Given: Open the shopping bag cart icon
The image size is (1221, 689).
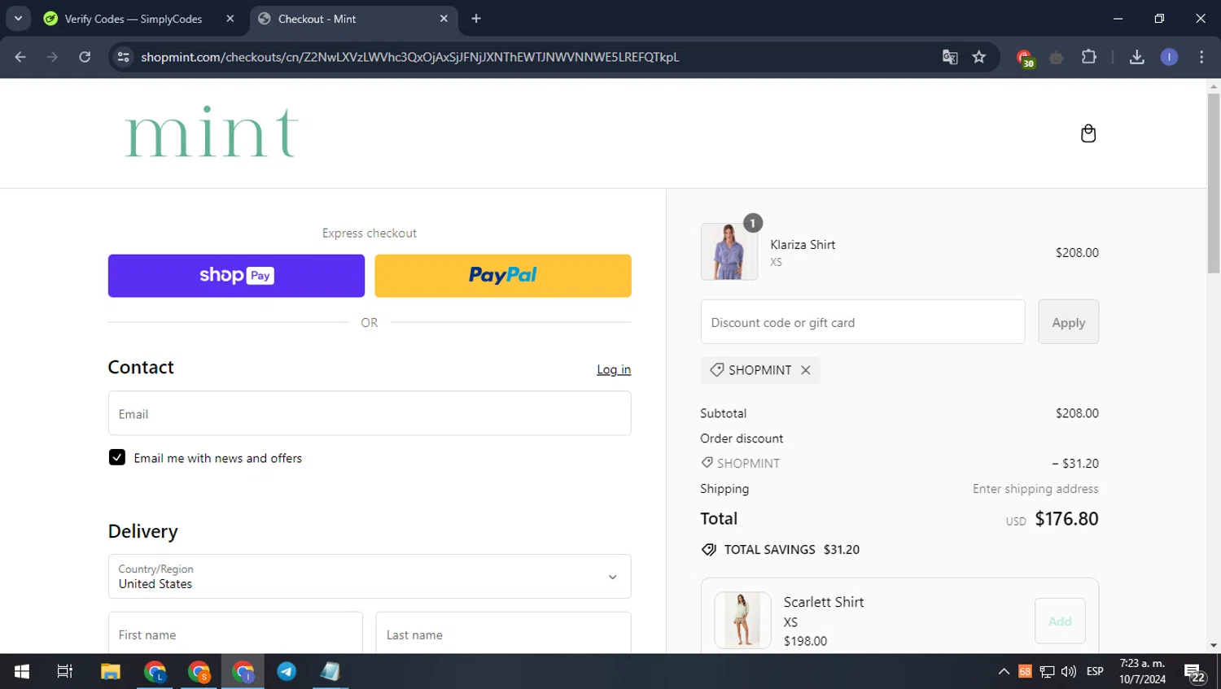Looking at the screenshot, I should [x=1088, y=133].
